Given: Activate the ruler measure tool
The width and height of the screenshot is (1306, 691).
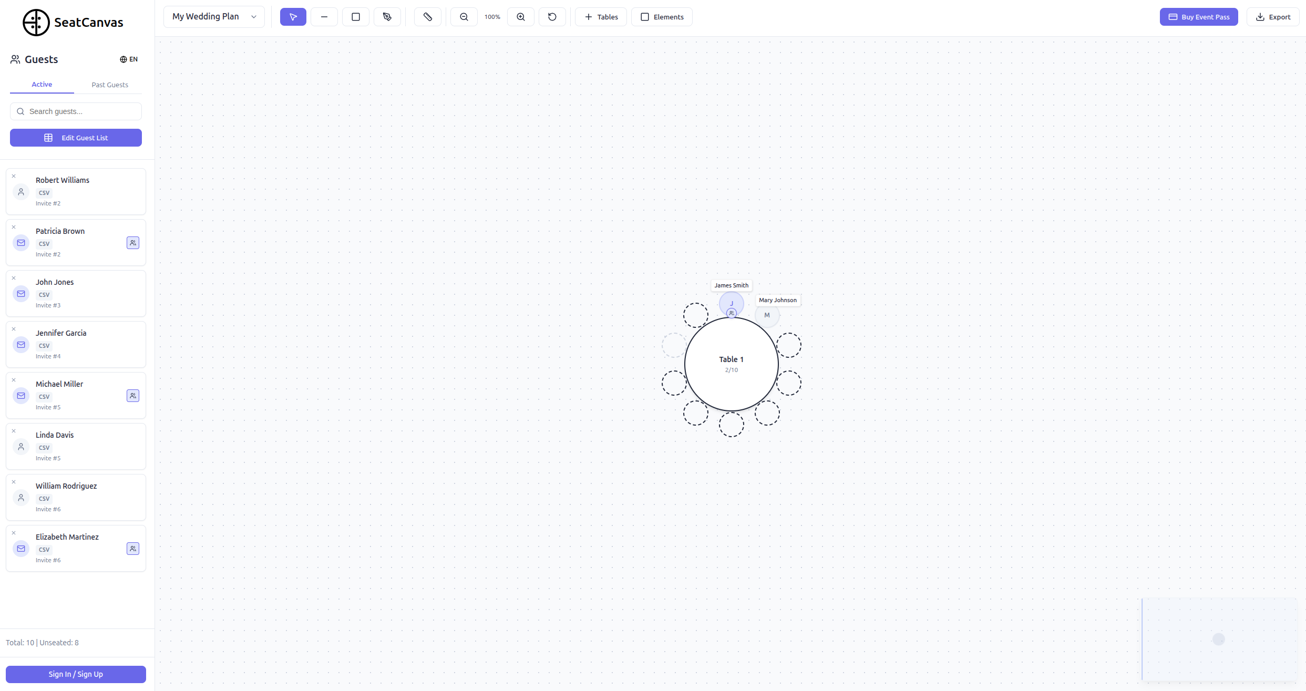Looking at the screenshot, I should [428, 17].
